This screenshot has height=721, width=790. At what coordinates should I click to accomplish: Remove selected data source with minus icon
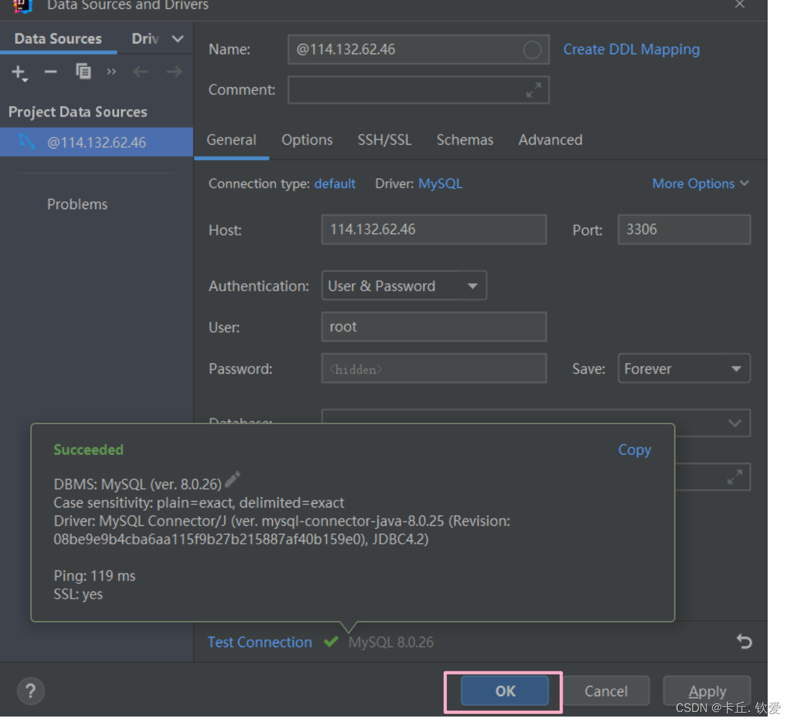50,71
